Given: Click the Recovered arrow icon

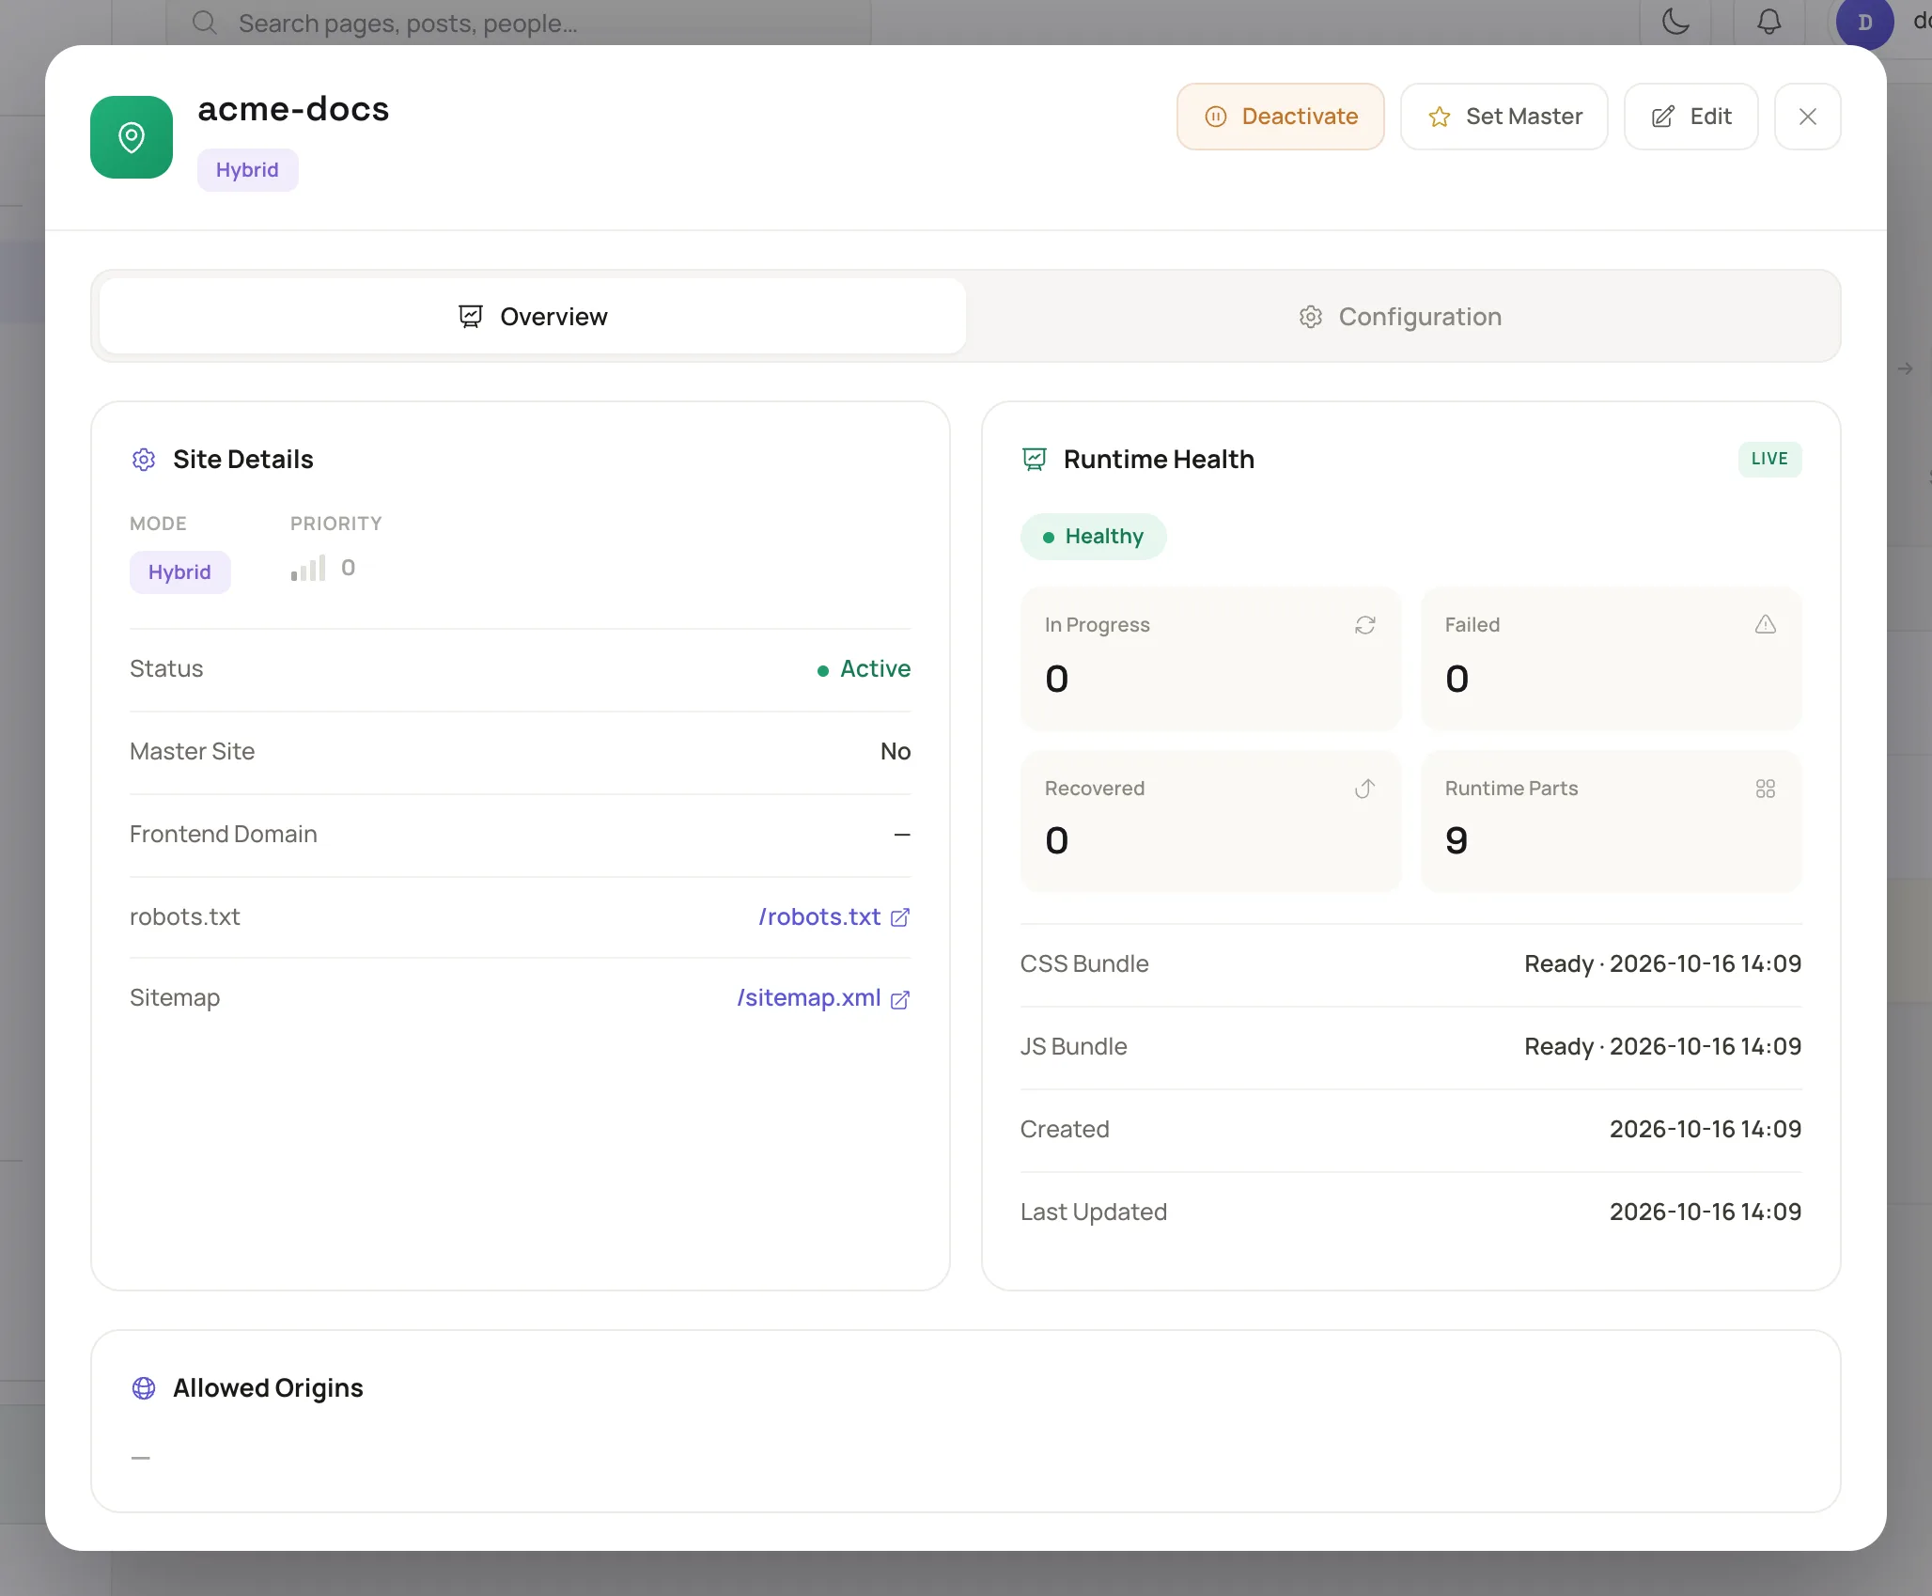Looking at the screenshot, I should 1364,789.
